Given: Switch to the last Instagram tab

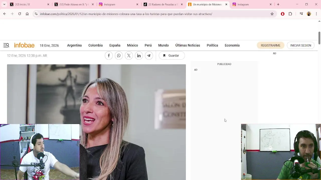Looking at the screenshot, I should pos(252,4).
